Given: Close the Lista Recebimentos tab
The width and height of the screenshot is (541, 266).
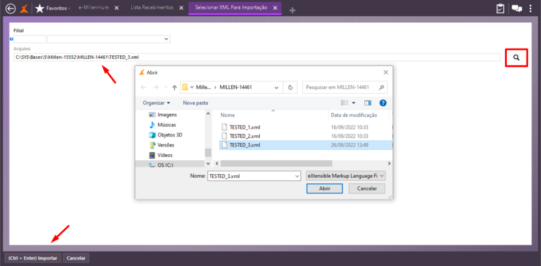Looking at the screenshot, I should pyautogui.click(x=182, y=8).
